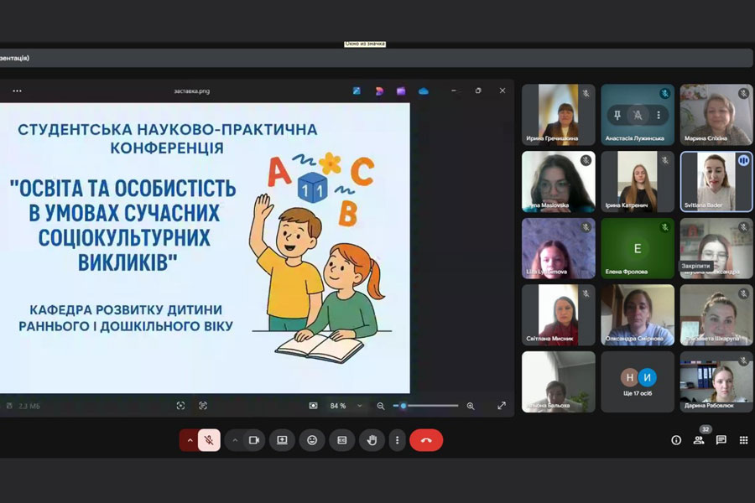Viewport: 755px width, 503px height.
Task: Click the muted mic icon on Liza Lyubimova's tile
Action: [586, 226]
